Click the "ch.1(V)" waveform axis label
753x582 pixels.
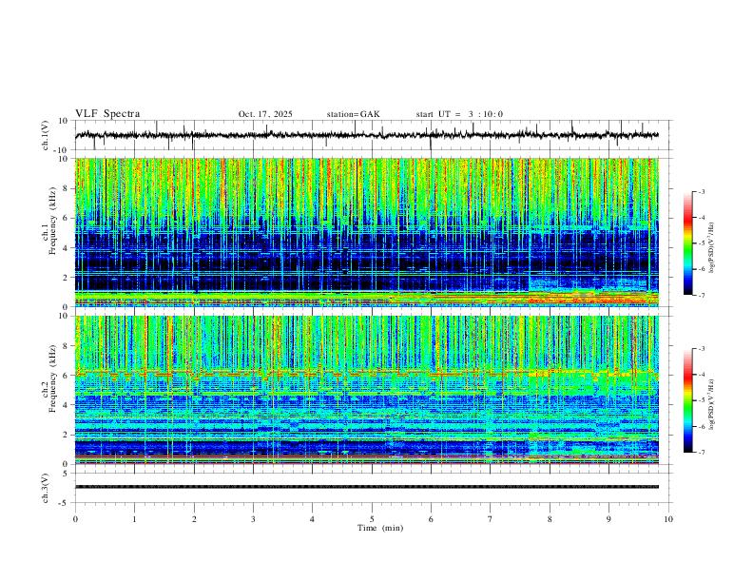coord(46,135)
